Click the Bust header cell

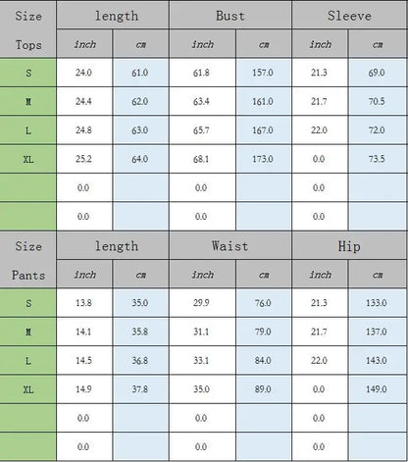coord(230,16)
